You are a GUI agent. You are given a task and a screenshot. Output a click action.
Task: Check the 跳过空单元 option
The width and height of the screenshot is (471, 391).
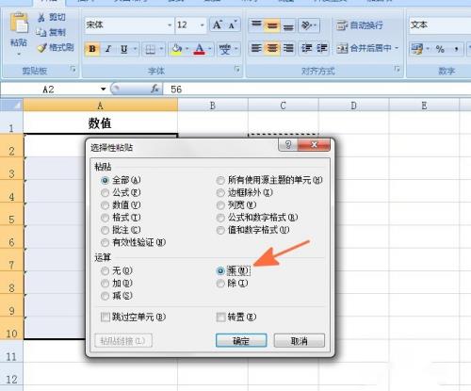106,317
